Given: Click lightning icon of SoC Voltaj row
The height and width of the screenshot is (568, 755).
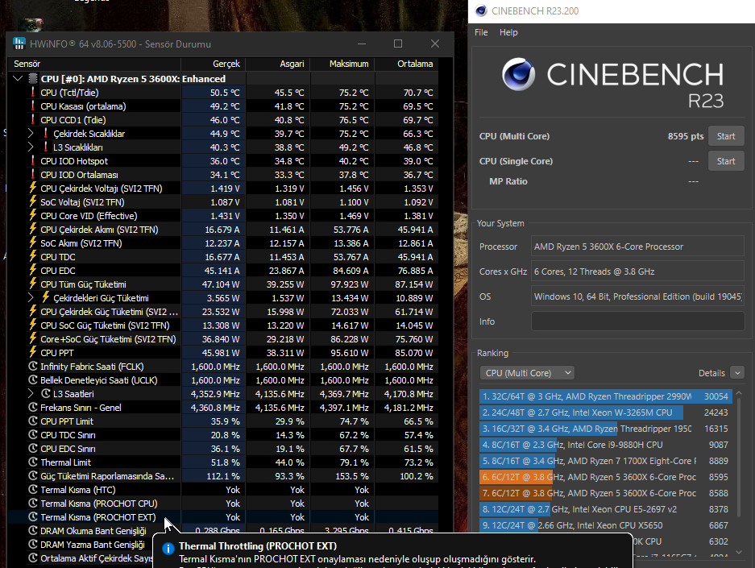Looking at the screenshot, I should (33, 201).
